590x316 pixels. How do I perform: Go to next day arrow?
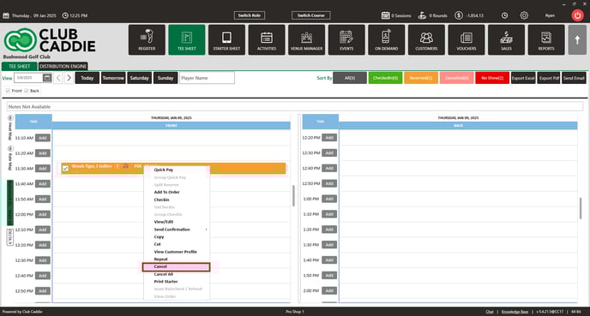coord(69,78)
